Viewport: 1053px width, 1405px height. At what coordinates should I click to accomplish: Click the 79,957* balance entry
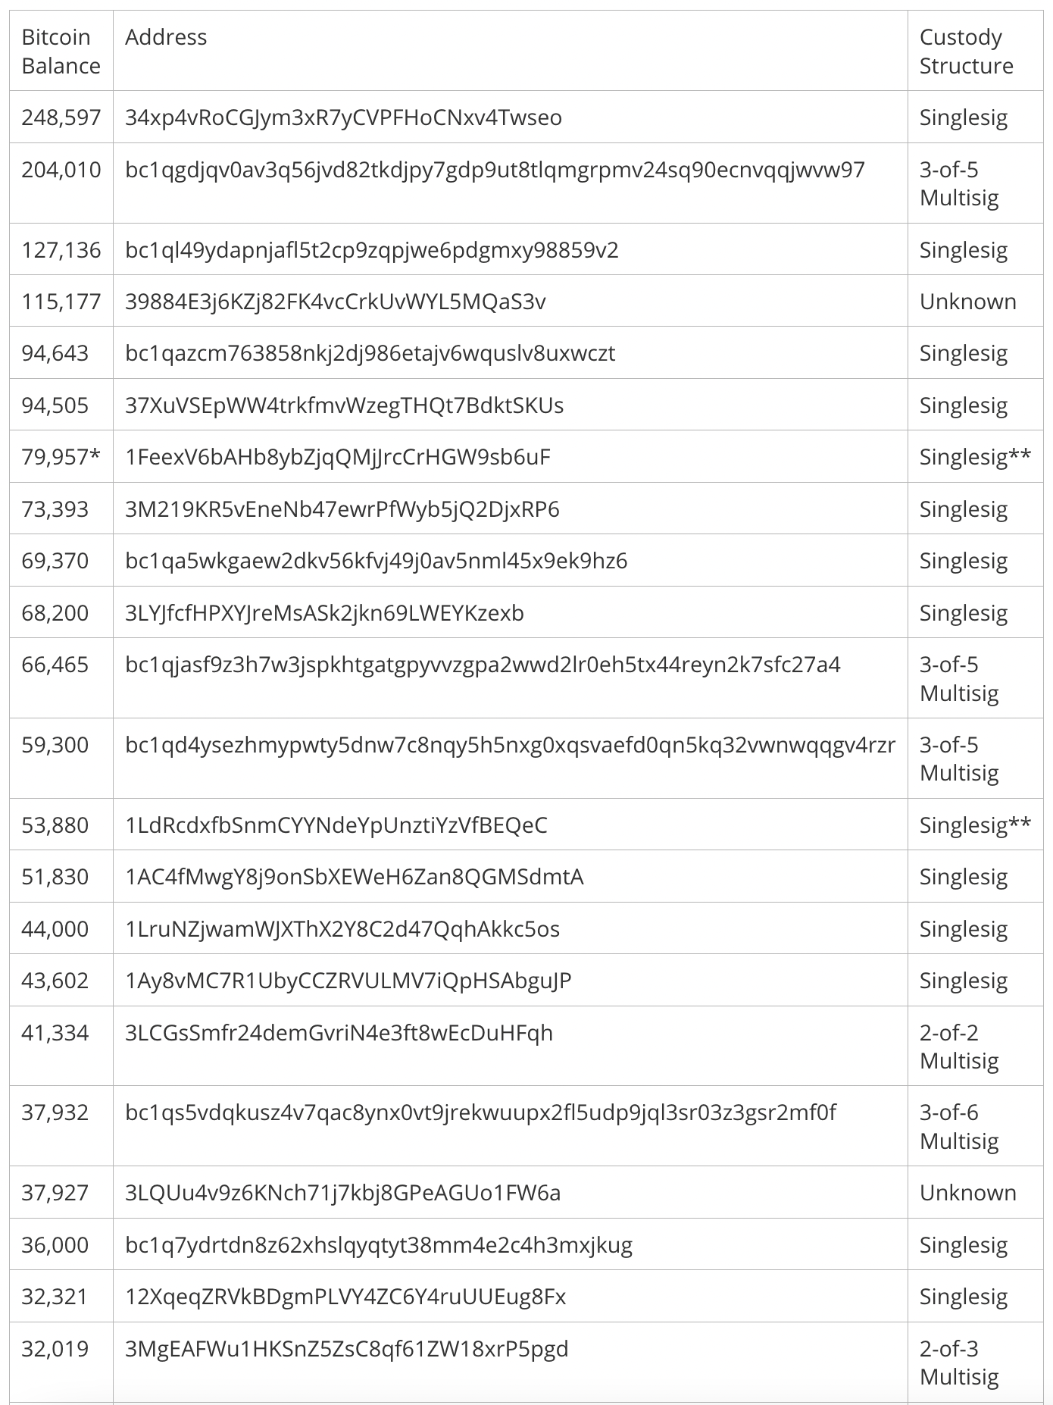(x=61, y=457)
